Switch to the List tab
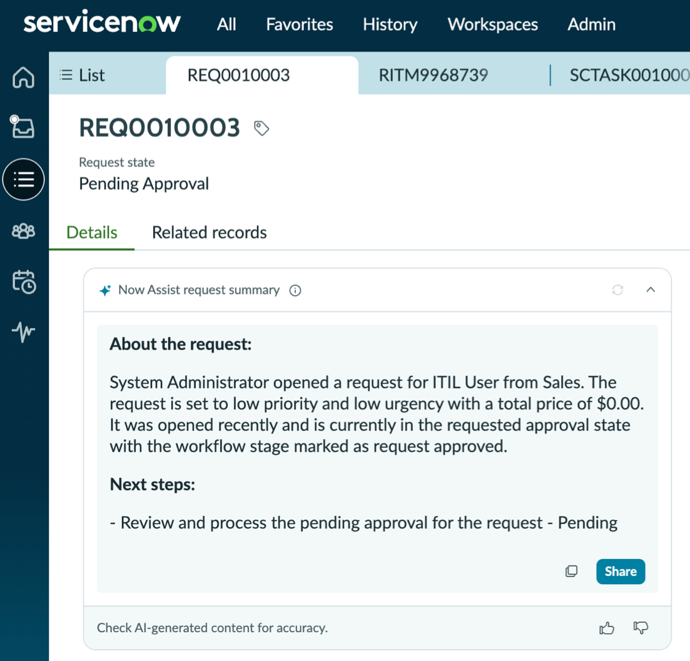Viewport: 690px width, 661px height. (x=83, y=75)
